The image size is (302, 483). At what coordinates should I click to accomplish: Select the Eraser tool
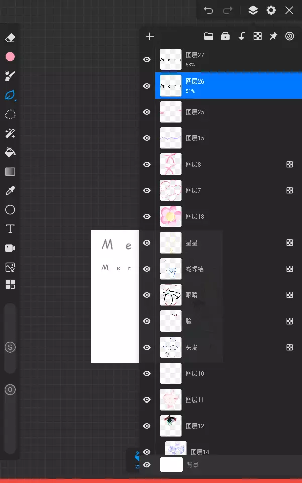pos(10,38)
